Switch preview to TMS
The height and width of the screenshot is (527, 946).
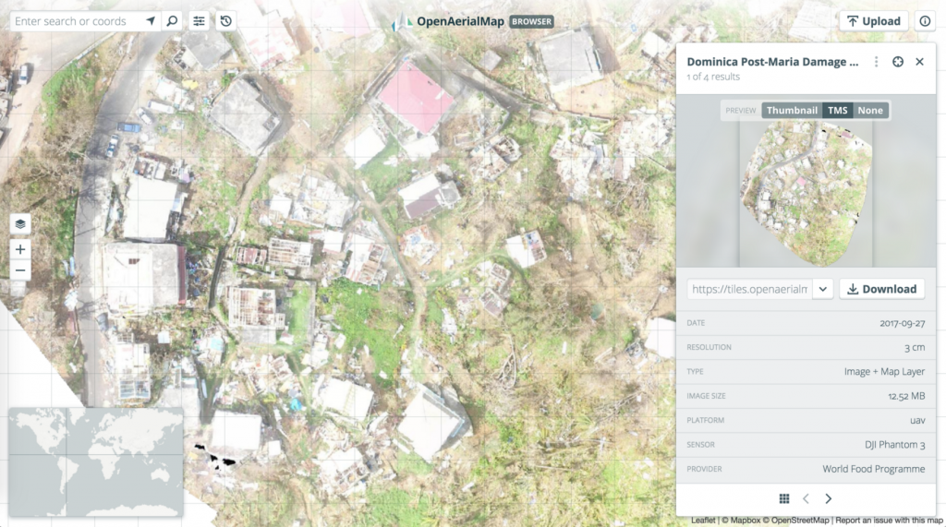pos(837,111)
